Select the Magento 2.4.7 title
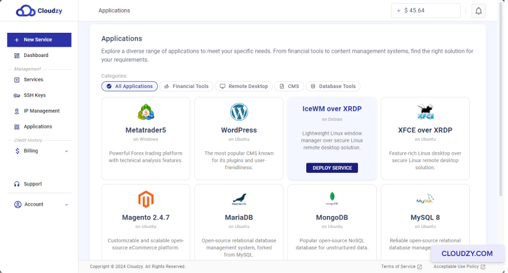 (146, 218)
